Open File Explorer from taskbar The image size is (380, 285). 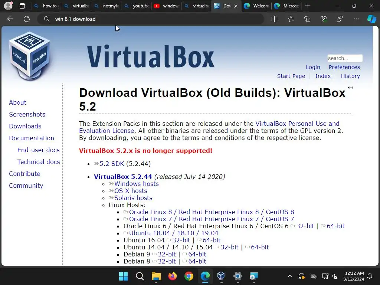pyautogui.click(x=156, y=276)
